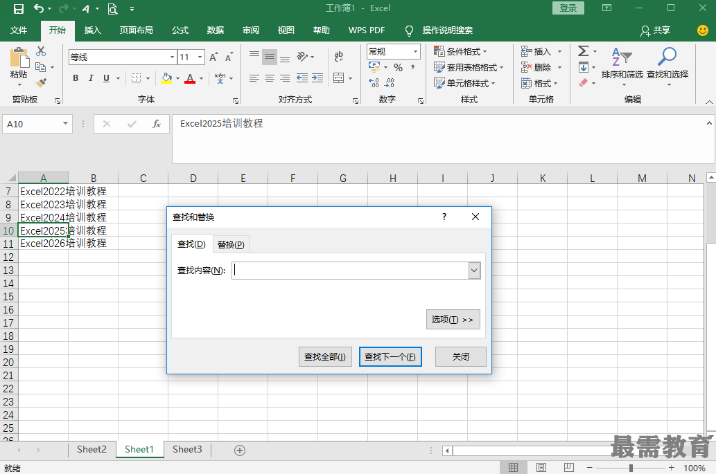Click into the 查找内容 search field

351,271
